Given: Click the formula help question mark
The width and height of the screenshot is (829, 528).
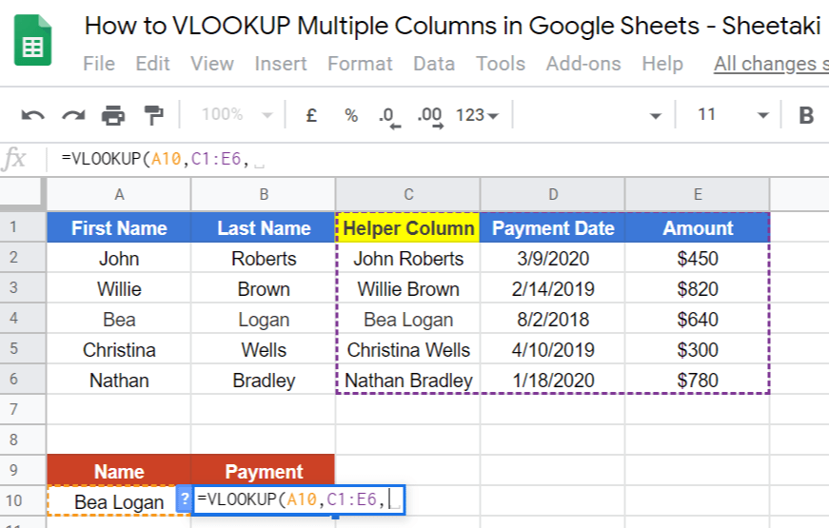Looking at the screenshot, I should (184, 499).
